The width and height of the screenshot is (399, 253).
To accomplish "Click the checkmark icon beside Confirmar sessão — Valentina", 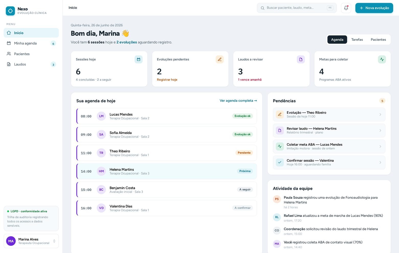I will [x=280, y=162].
